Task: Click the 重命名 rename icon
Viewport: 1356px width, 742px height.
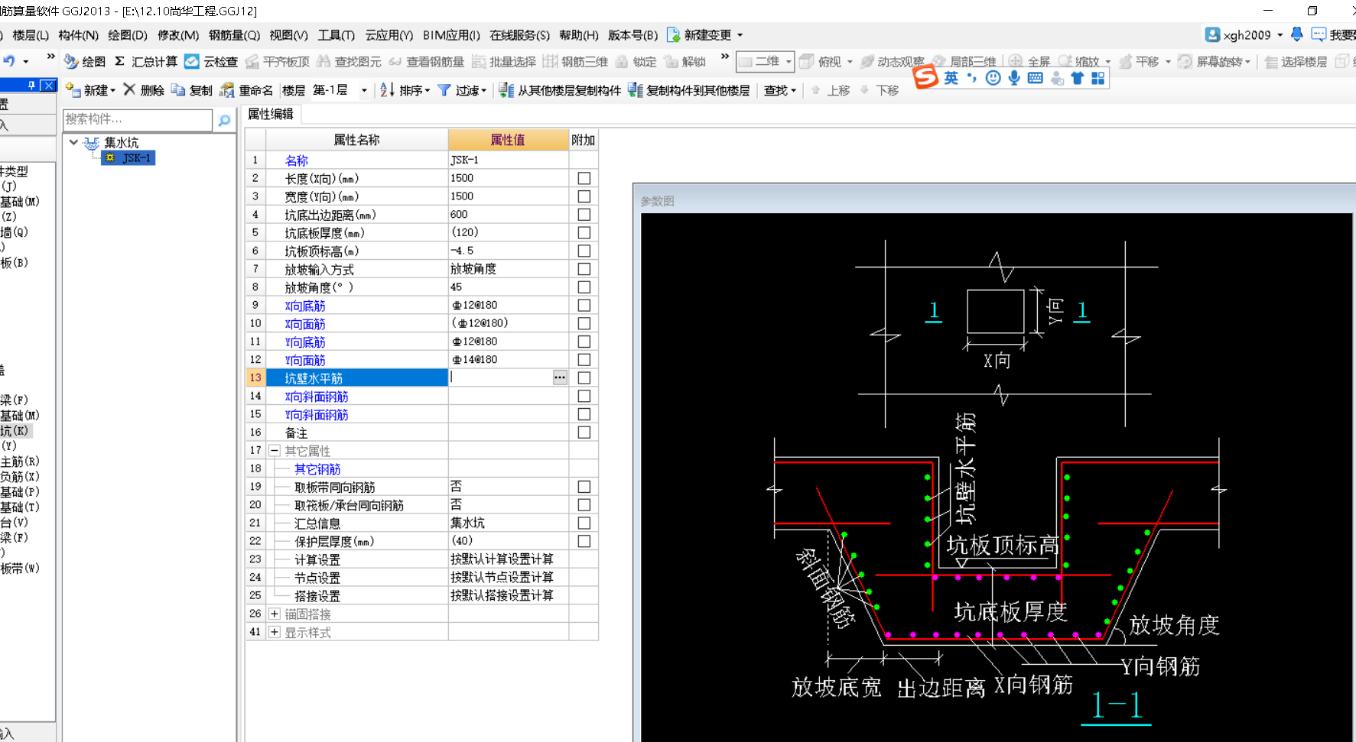Action: click(227, 90)
